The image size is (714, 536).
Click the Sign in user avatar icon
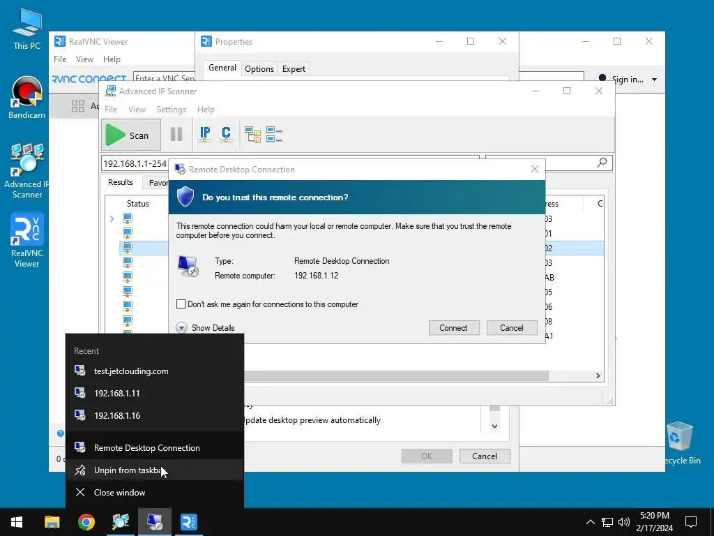[x=602, y=78]
